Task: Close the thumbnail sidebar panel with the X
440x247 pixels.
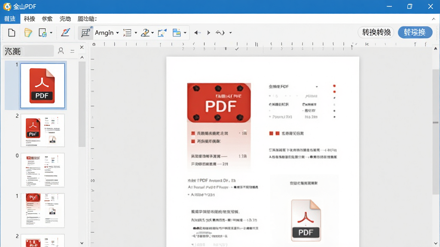Action: point(82,47)
